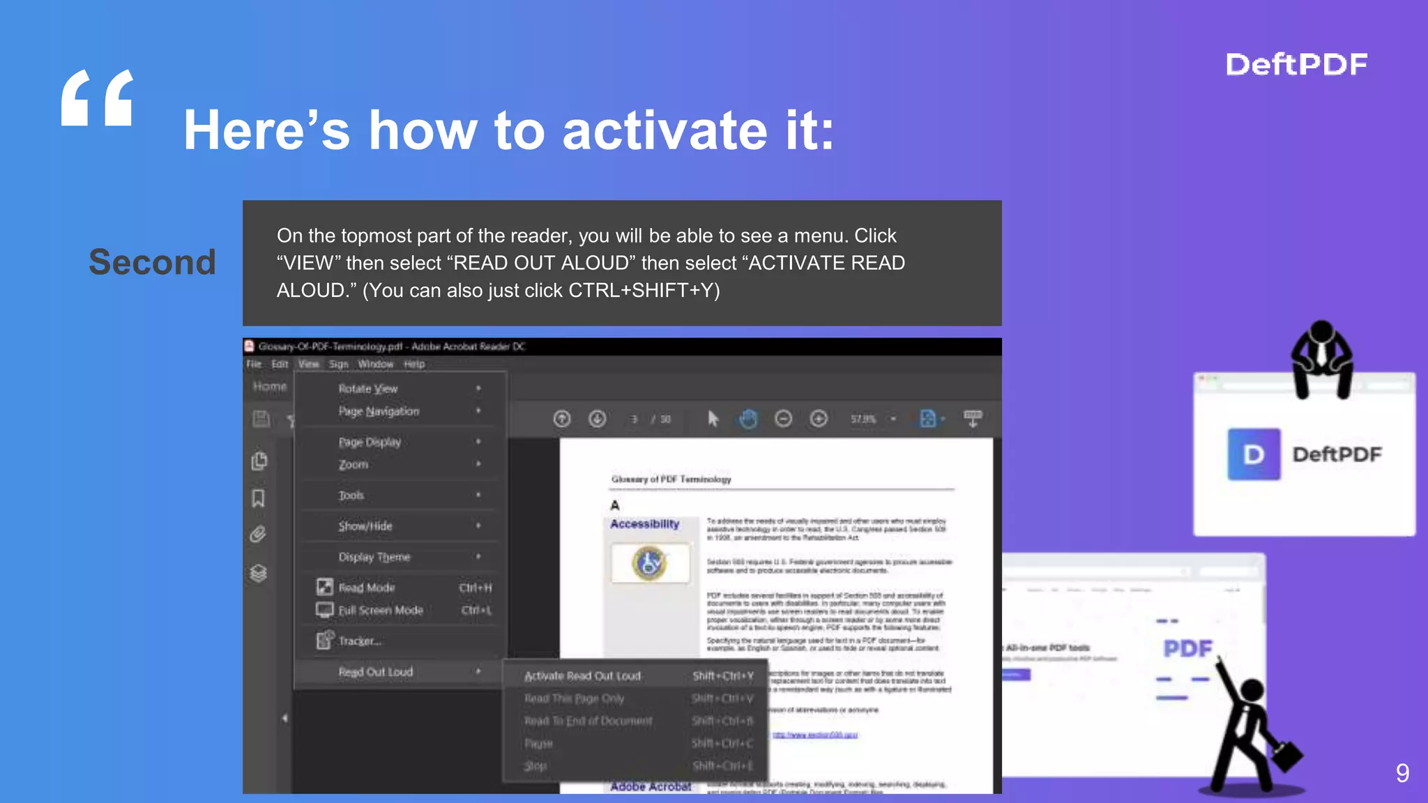Image resolution: width=1428 pixels, height=803 pixels.
Task: Click the Accessibility heading in document
Action: click(645, 524)
